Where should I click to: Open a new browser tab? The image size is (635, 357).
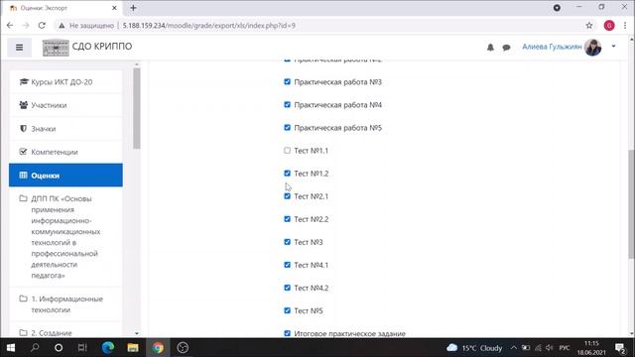click(133, 8)
